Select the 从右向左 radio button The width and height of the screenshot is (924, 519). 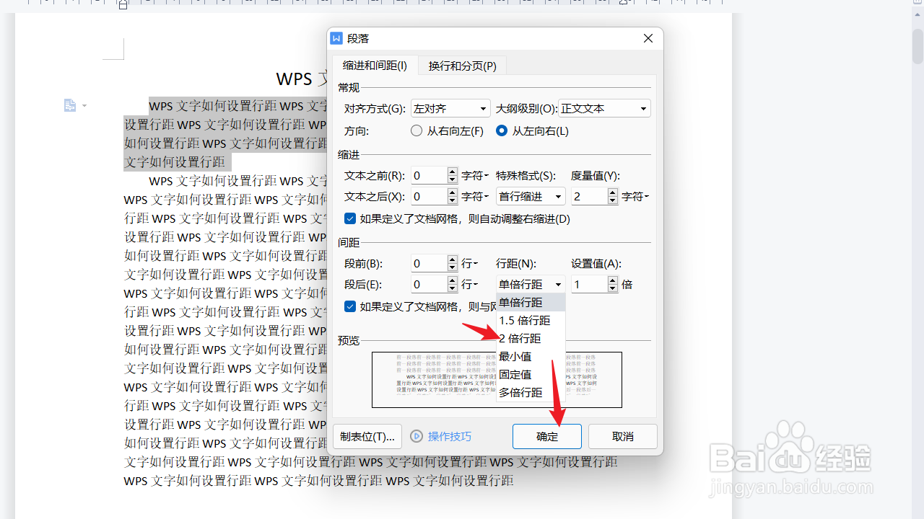pos(417,131)
